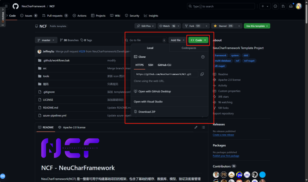Viewport: 308px width, 182px height.
Task: Open the user profile avatar menu
Action: click(299, 6)
